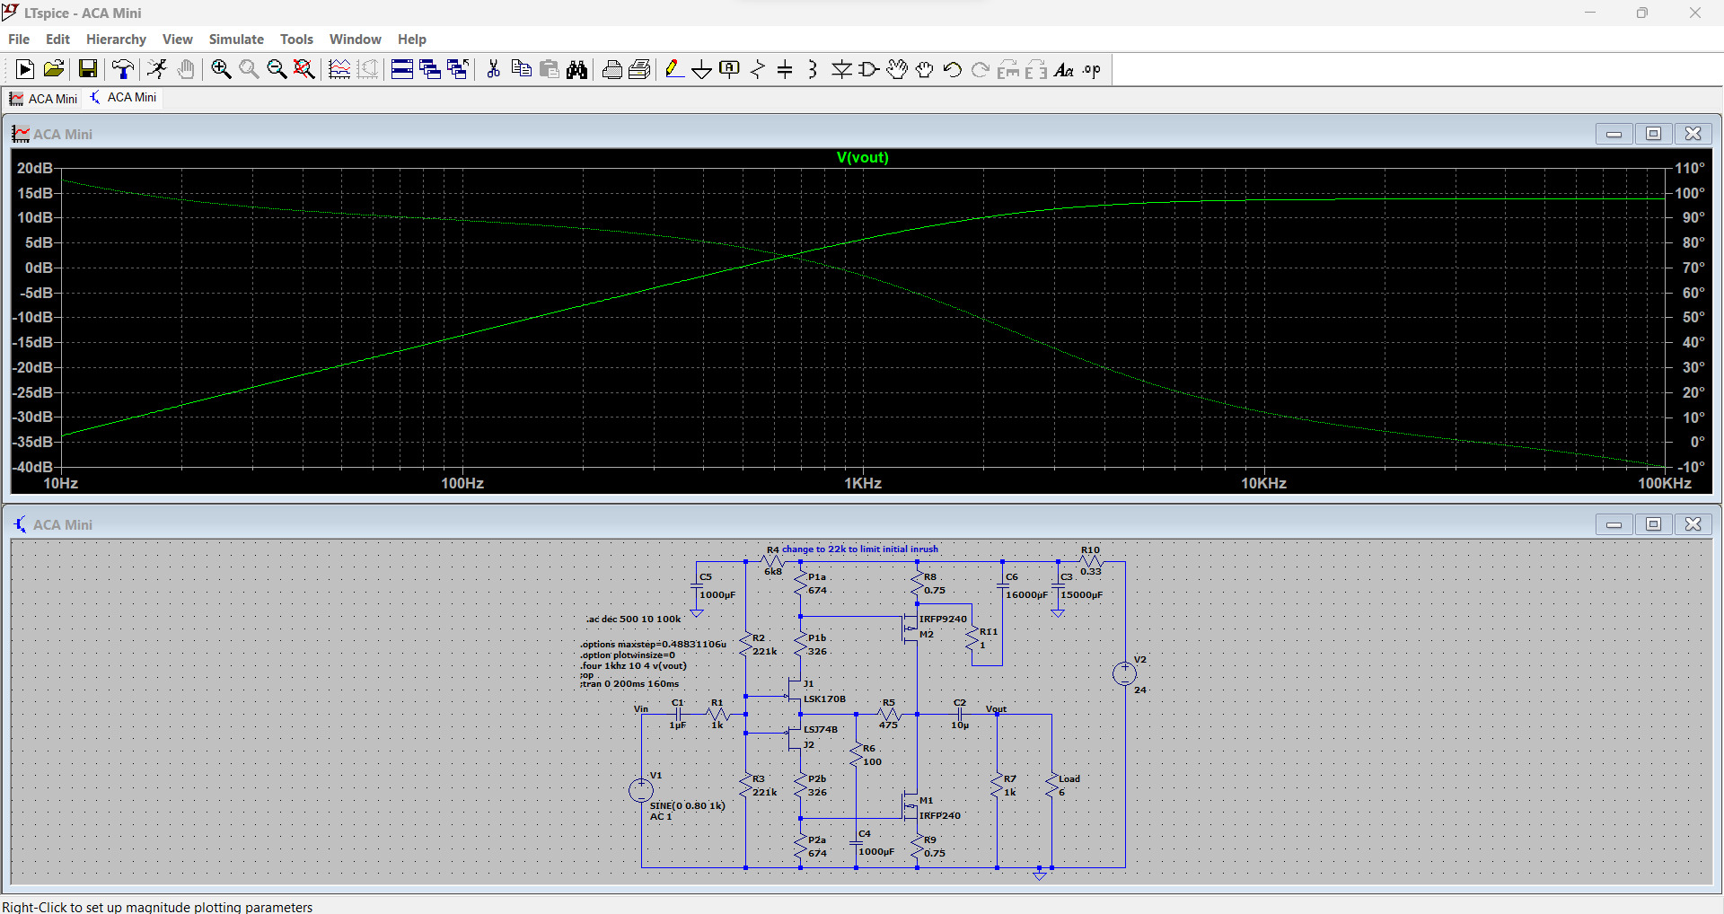Switch to the ACA Mini schematic tab
Image resolution: width=1724 pixels, height=914 pixels.
123,98
